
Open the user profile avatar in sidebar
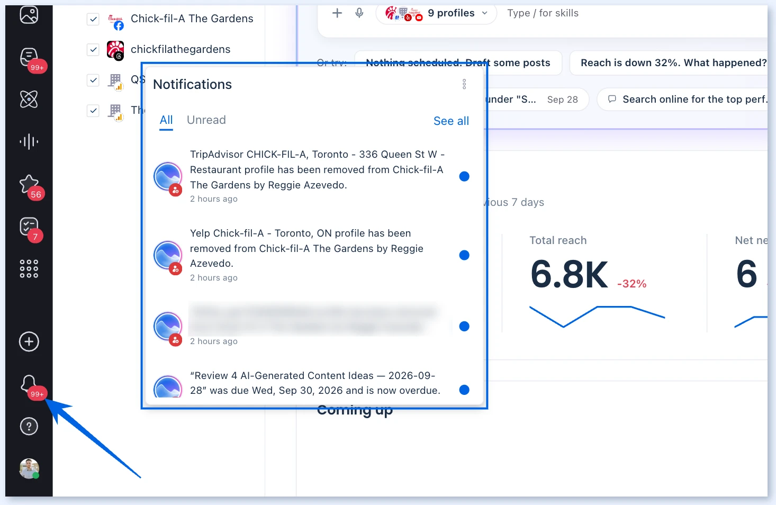(29, 468)
